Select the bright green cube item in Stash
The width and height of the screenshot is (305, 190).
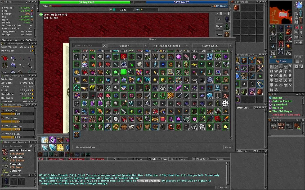[124, 72]
